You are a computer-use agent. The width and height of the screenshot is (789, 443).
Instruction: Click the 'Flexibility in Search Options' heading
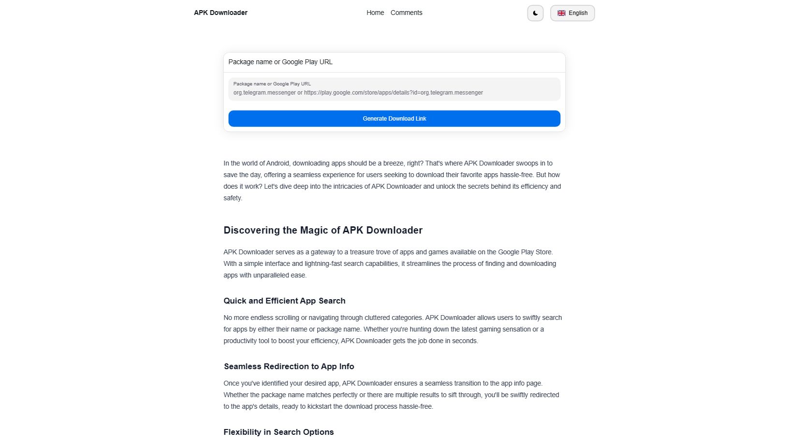(x=278, y=432)
